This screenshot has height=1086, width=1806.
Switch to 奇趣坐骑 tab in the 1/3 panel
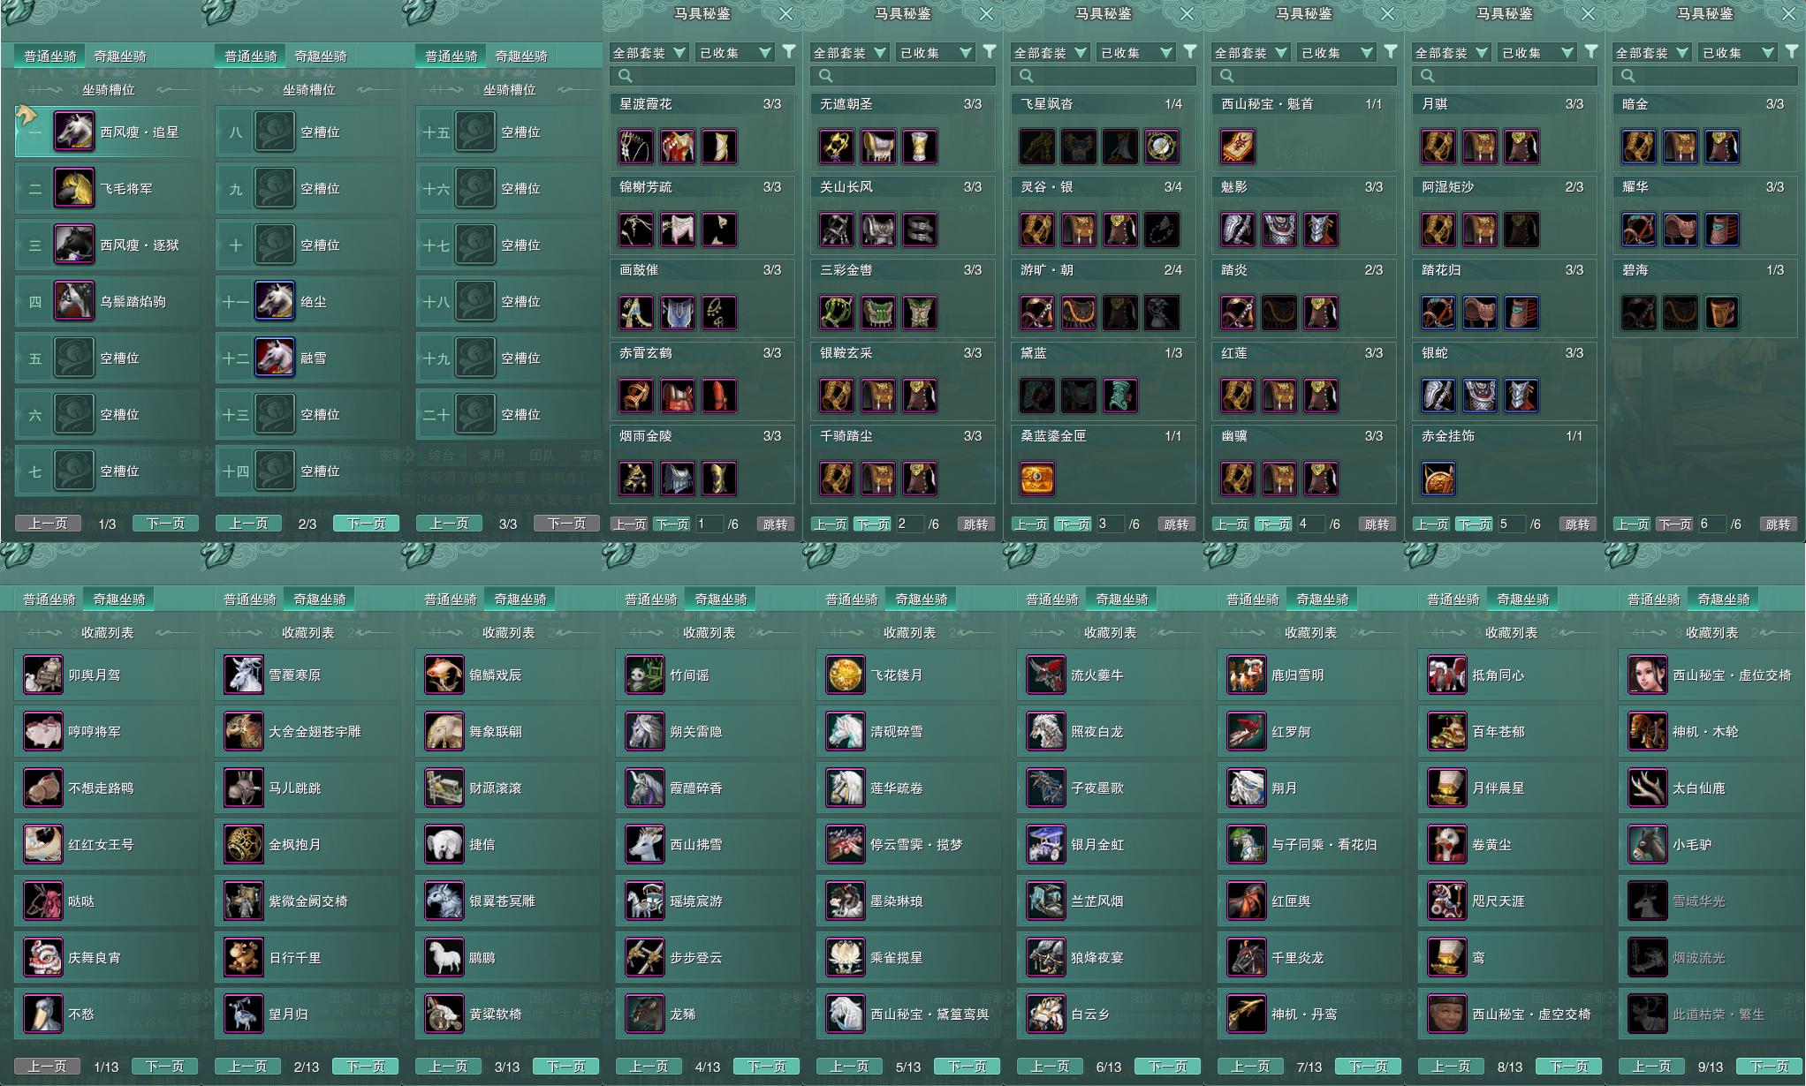coord(120,56)
